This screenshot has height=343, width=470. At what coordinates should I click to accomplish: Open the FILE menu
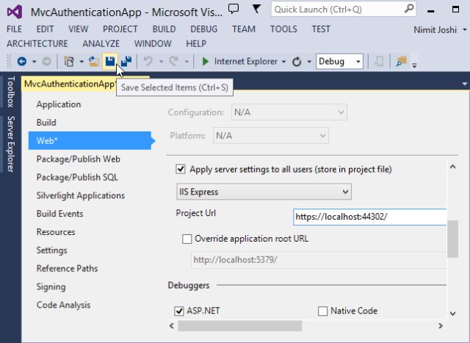tap(14, 29)
